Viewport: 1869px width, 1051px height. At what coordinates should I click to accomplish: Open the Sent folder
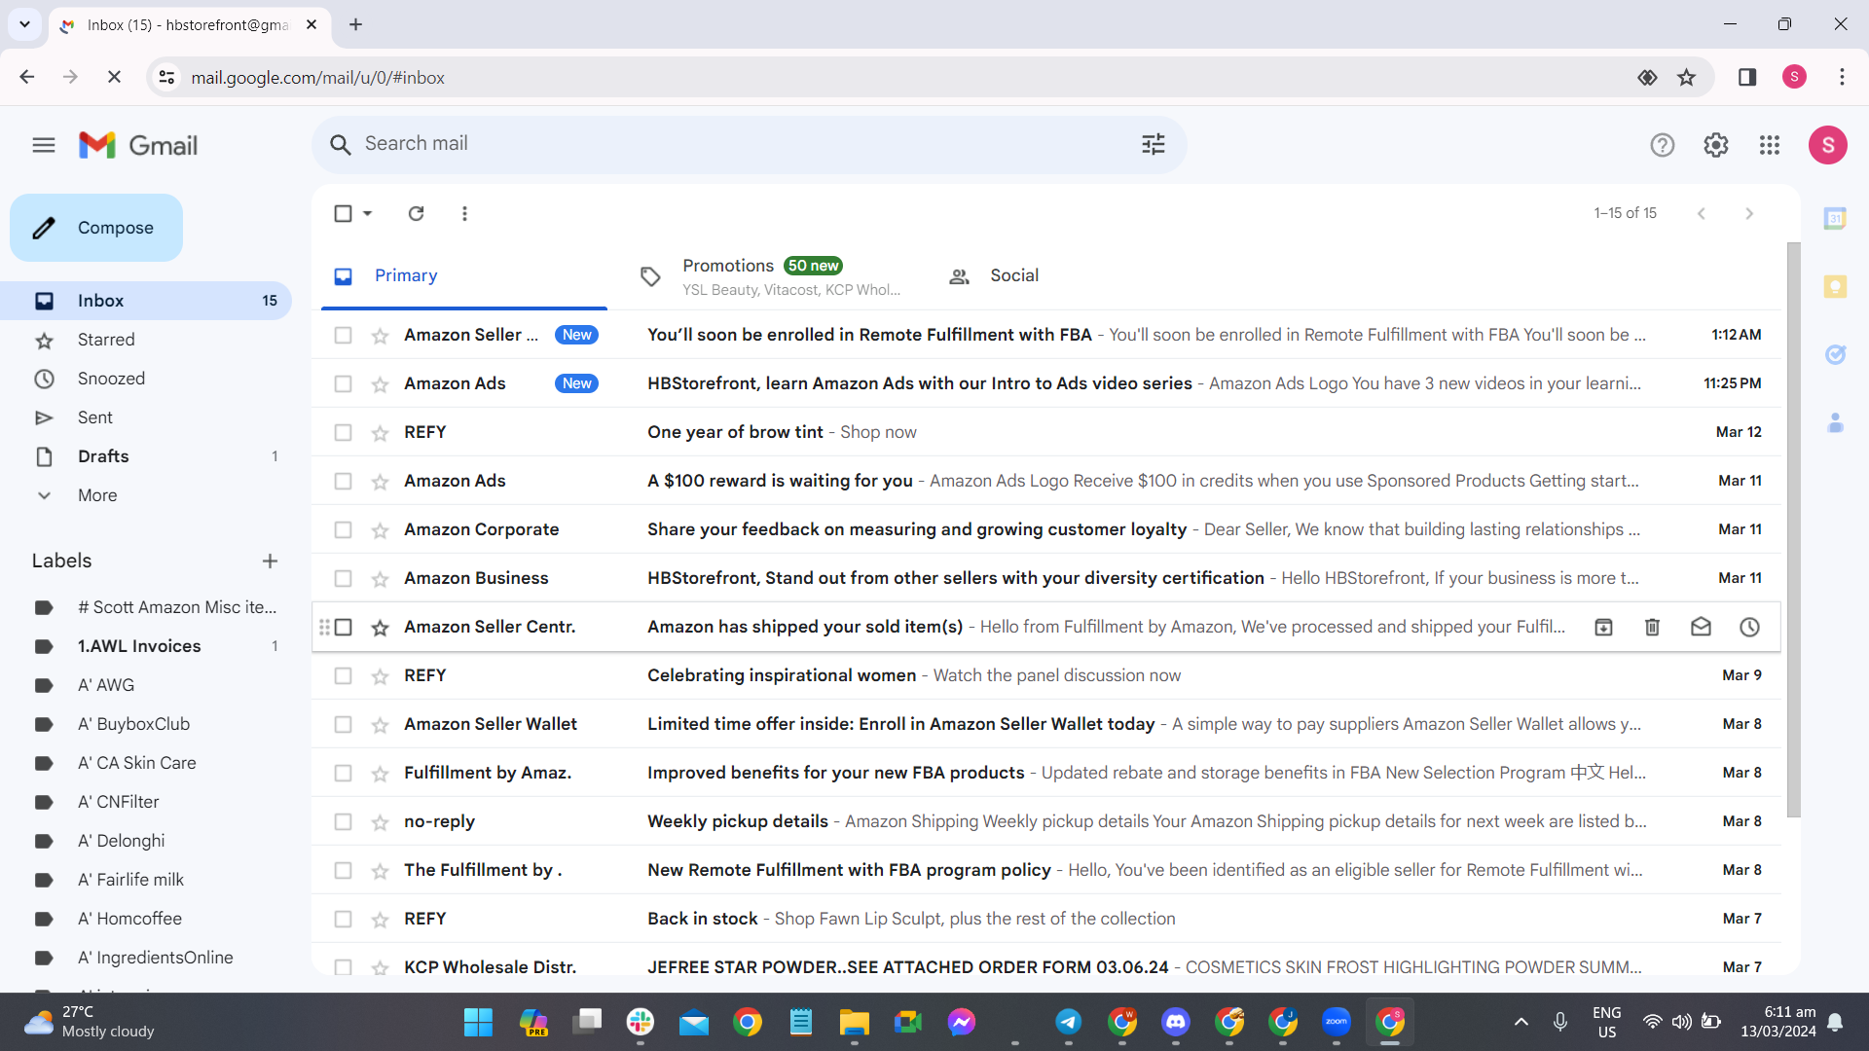pyautogui.click(x=95, y=417)
